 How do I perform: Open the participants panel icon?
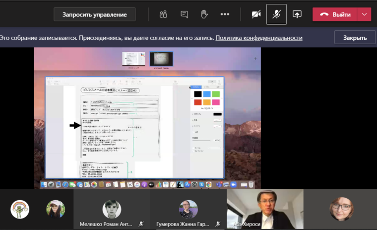163,14
